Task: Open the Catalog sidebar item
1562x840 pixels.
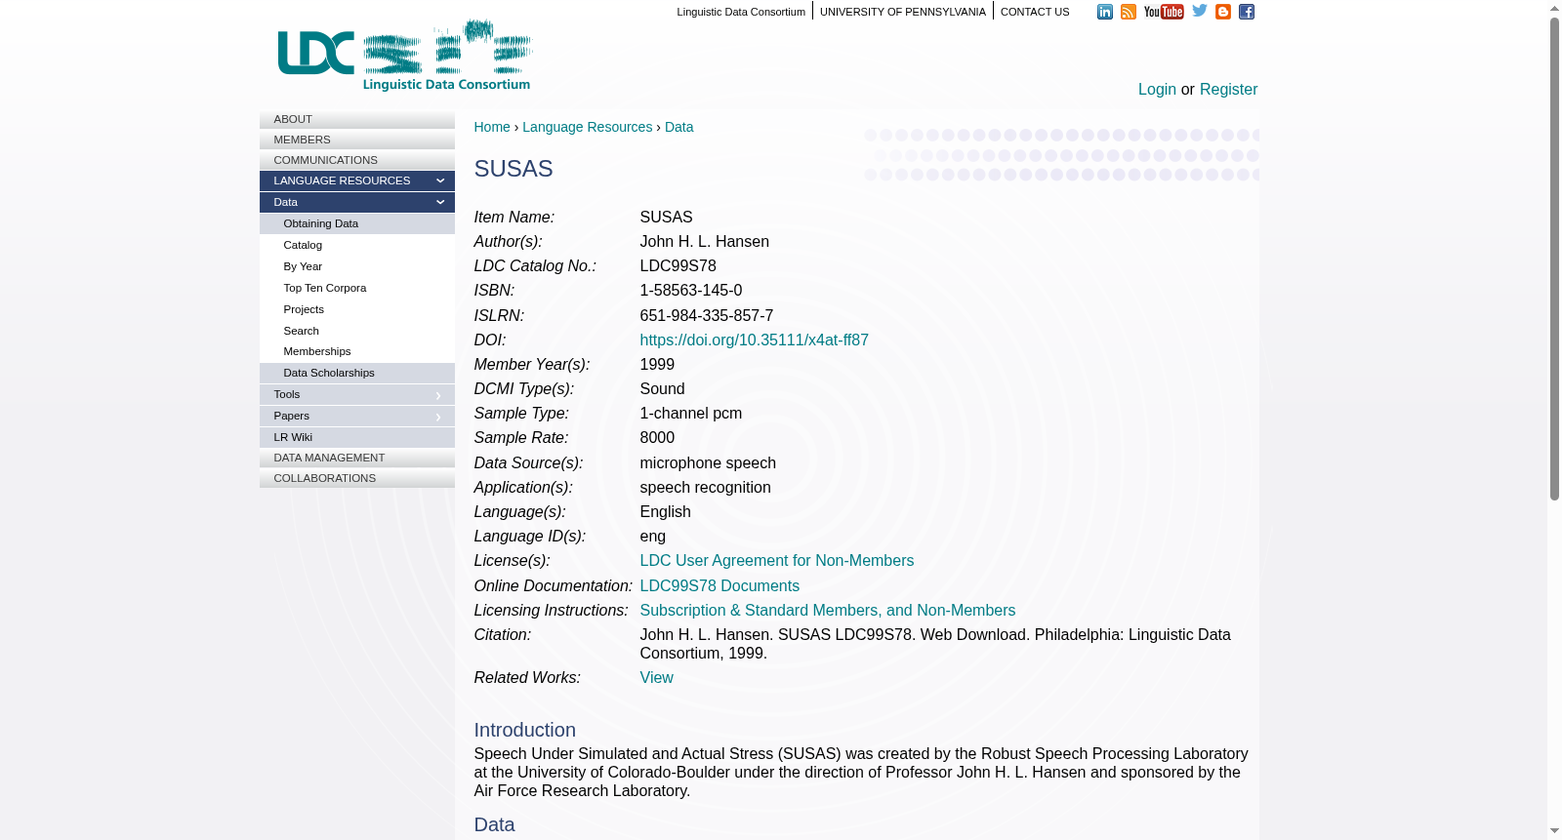Action: click(357, 245)
